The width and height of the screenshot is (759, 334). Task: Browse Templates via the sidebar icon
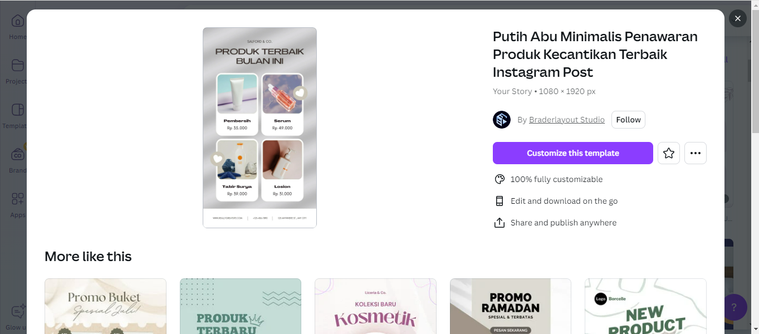pyautogui.click(x=17, y=115)
